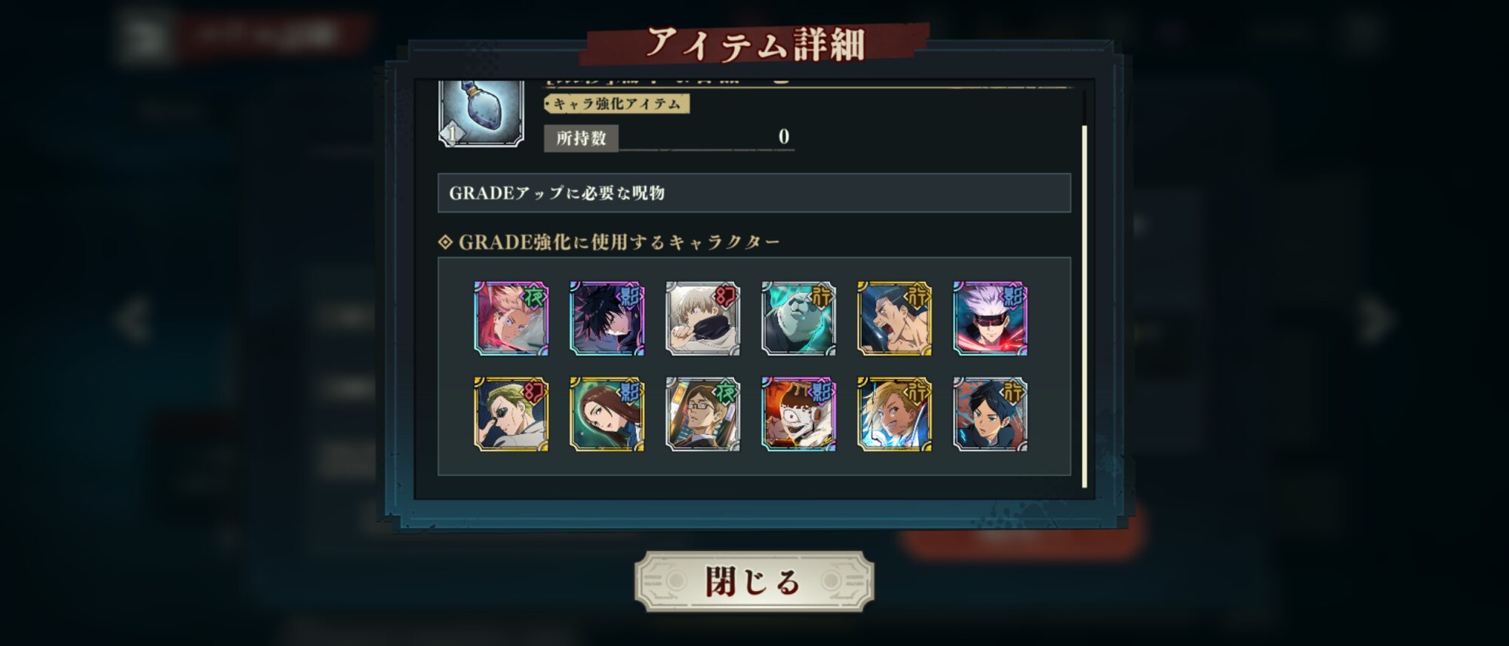The image size is (1509, 646).
Task: Select the Panda character icon
Action: click(x=798, y=318)
